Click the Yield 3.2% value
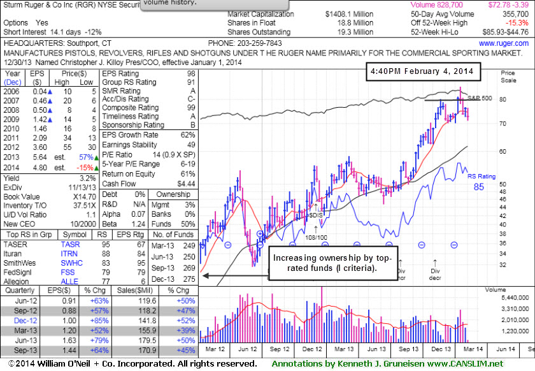Image resolution: width=535 pixels, height=371 pixels. click(x=88, y=178)
